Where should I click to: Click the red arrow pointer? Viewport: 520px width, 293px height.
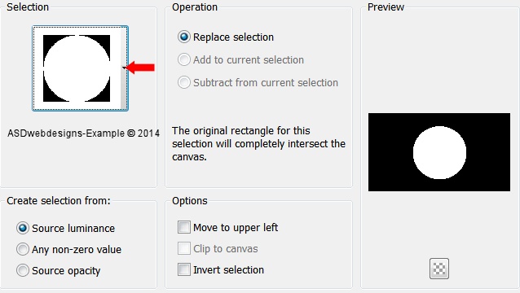(x=140, y=68)
